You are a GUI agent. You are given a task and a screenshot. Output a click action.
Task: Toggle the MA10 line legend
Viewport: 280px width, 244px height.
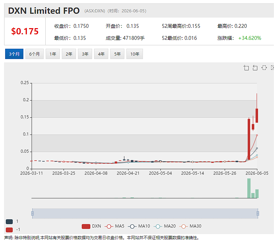pyautogui.click(x=139, y=226)
